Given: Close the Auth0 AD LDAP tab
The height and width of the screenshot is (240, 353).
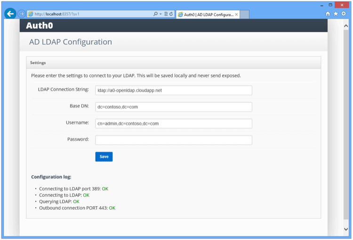Looking at the screenshot, I should 236,15.
